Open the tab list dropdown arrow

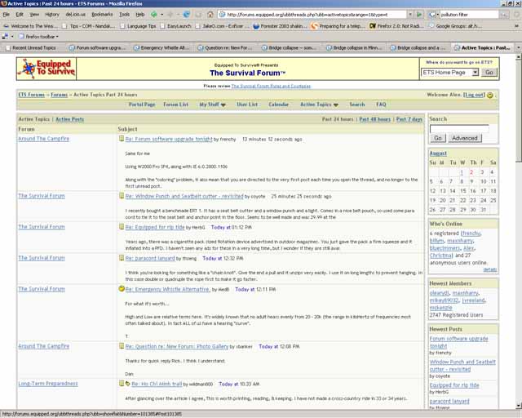(518, 48)
